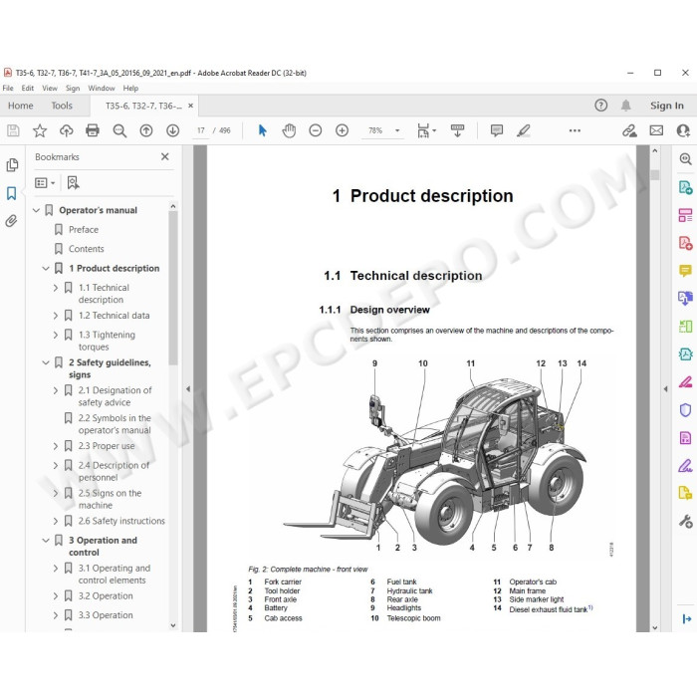Activate the Hand pan tool
697x697 pixels.
coord(289,130)
